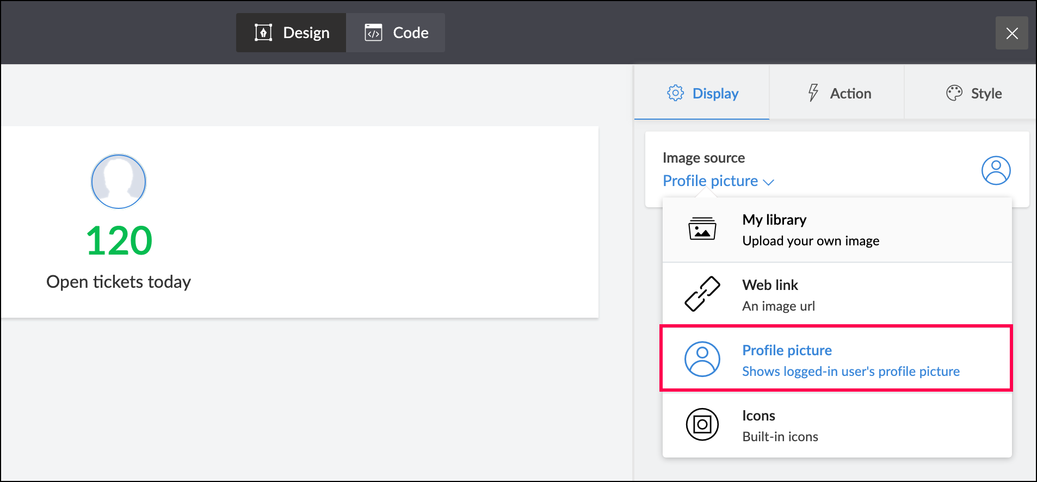Screen dimensions: 1037x482
Task: Click the Code window icon
Action: coord(373,33)
